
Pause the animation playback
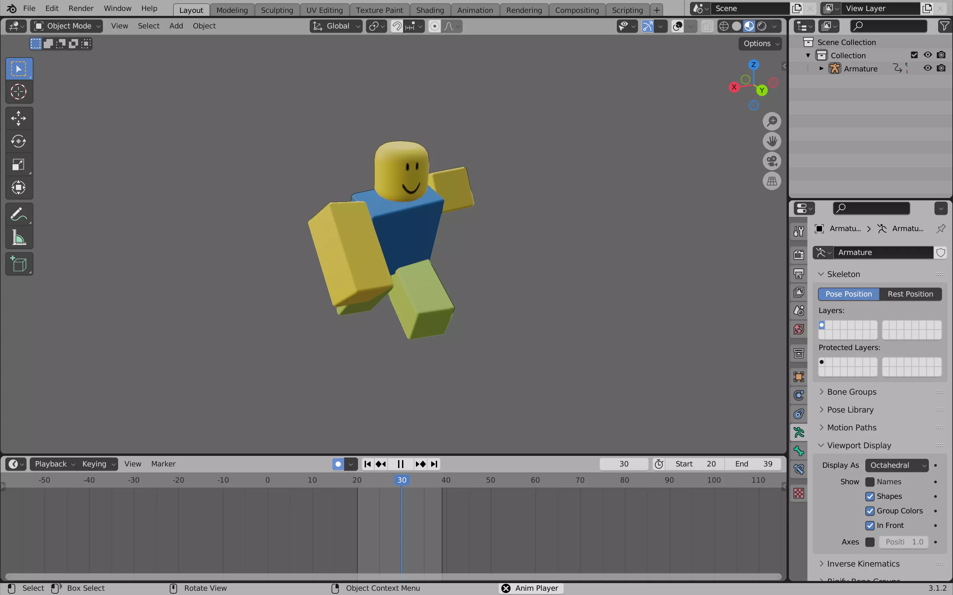tap(400, 464)
